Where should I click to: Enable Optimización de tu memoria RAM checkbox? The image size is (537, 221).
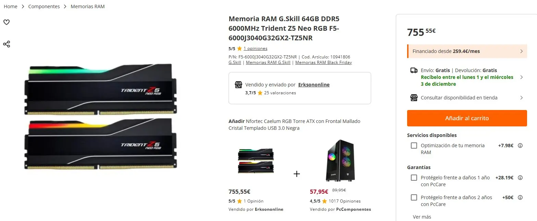(414, 146)
